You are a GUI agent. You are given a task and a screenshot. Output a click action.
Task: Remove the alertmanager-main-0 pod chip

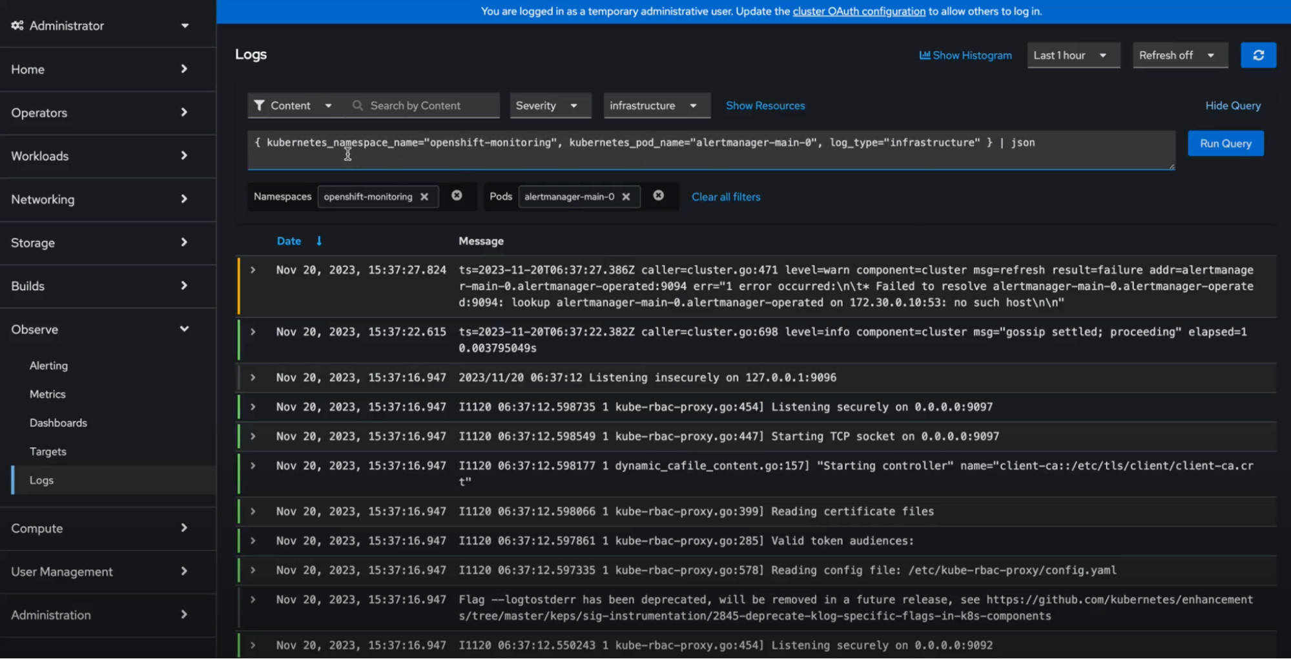626,197
